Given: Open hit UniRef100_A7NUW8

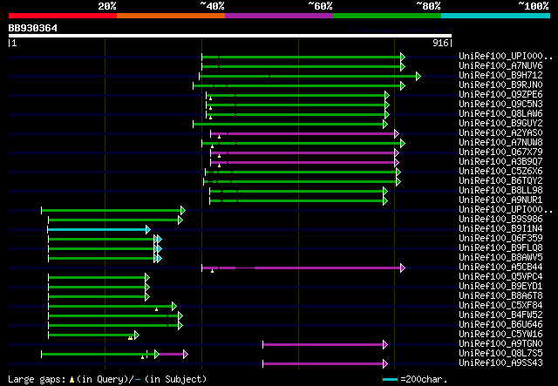Looking at the screenshot, I should (x=500, y=143).
